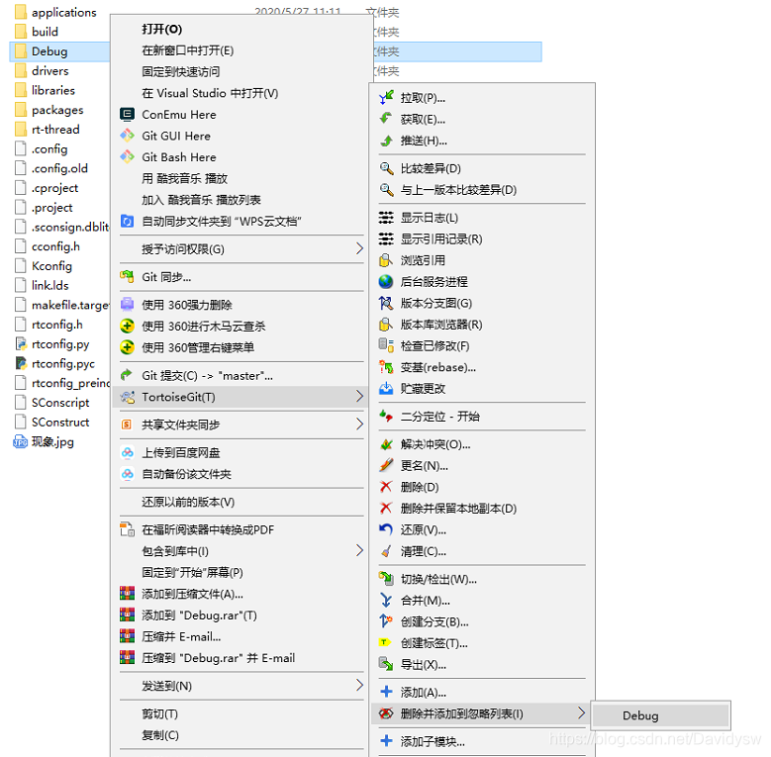The width and height of the screenshot is (771, 757).
Task: Click the Create branch (创建分支) icon
Action: [x=386, y=621]
